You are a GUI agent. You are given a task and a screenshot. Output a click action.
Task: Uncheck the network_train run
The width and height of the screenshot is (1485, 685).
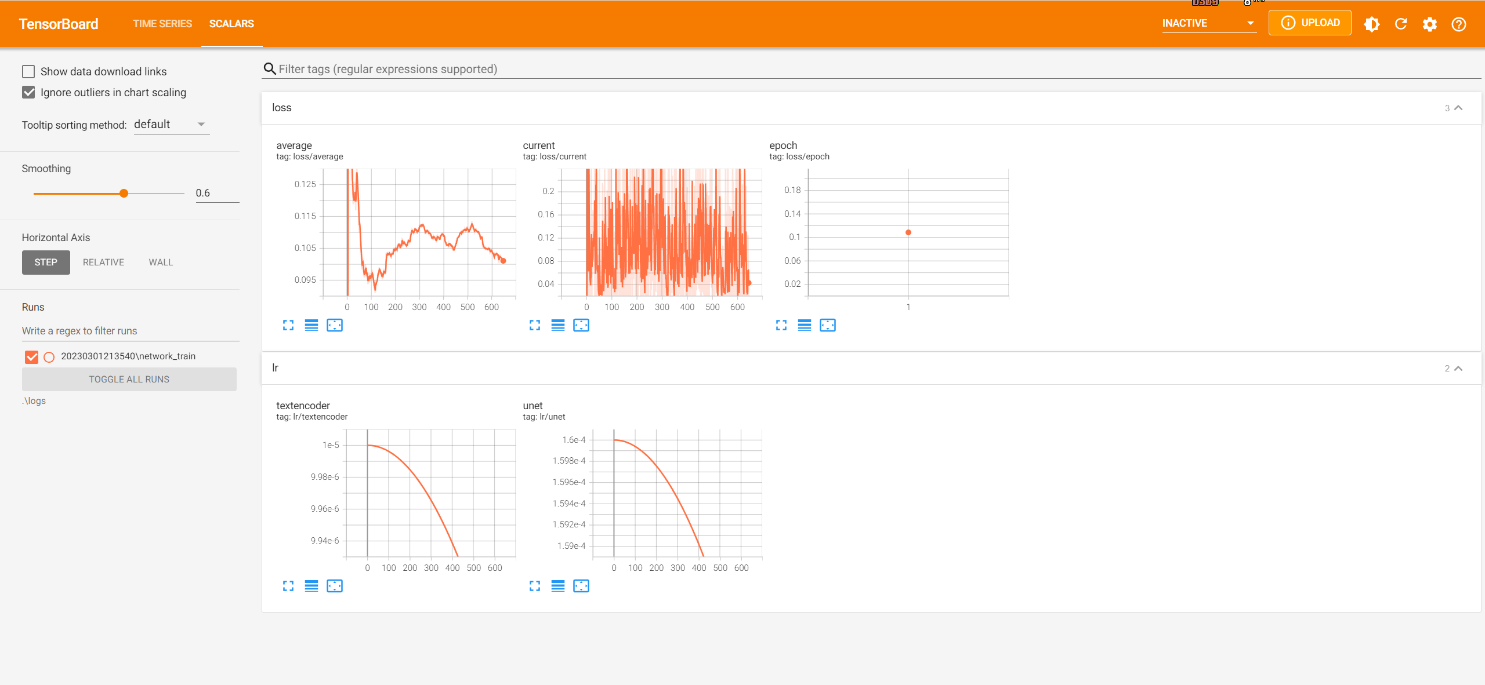(x=31, y=356)
